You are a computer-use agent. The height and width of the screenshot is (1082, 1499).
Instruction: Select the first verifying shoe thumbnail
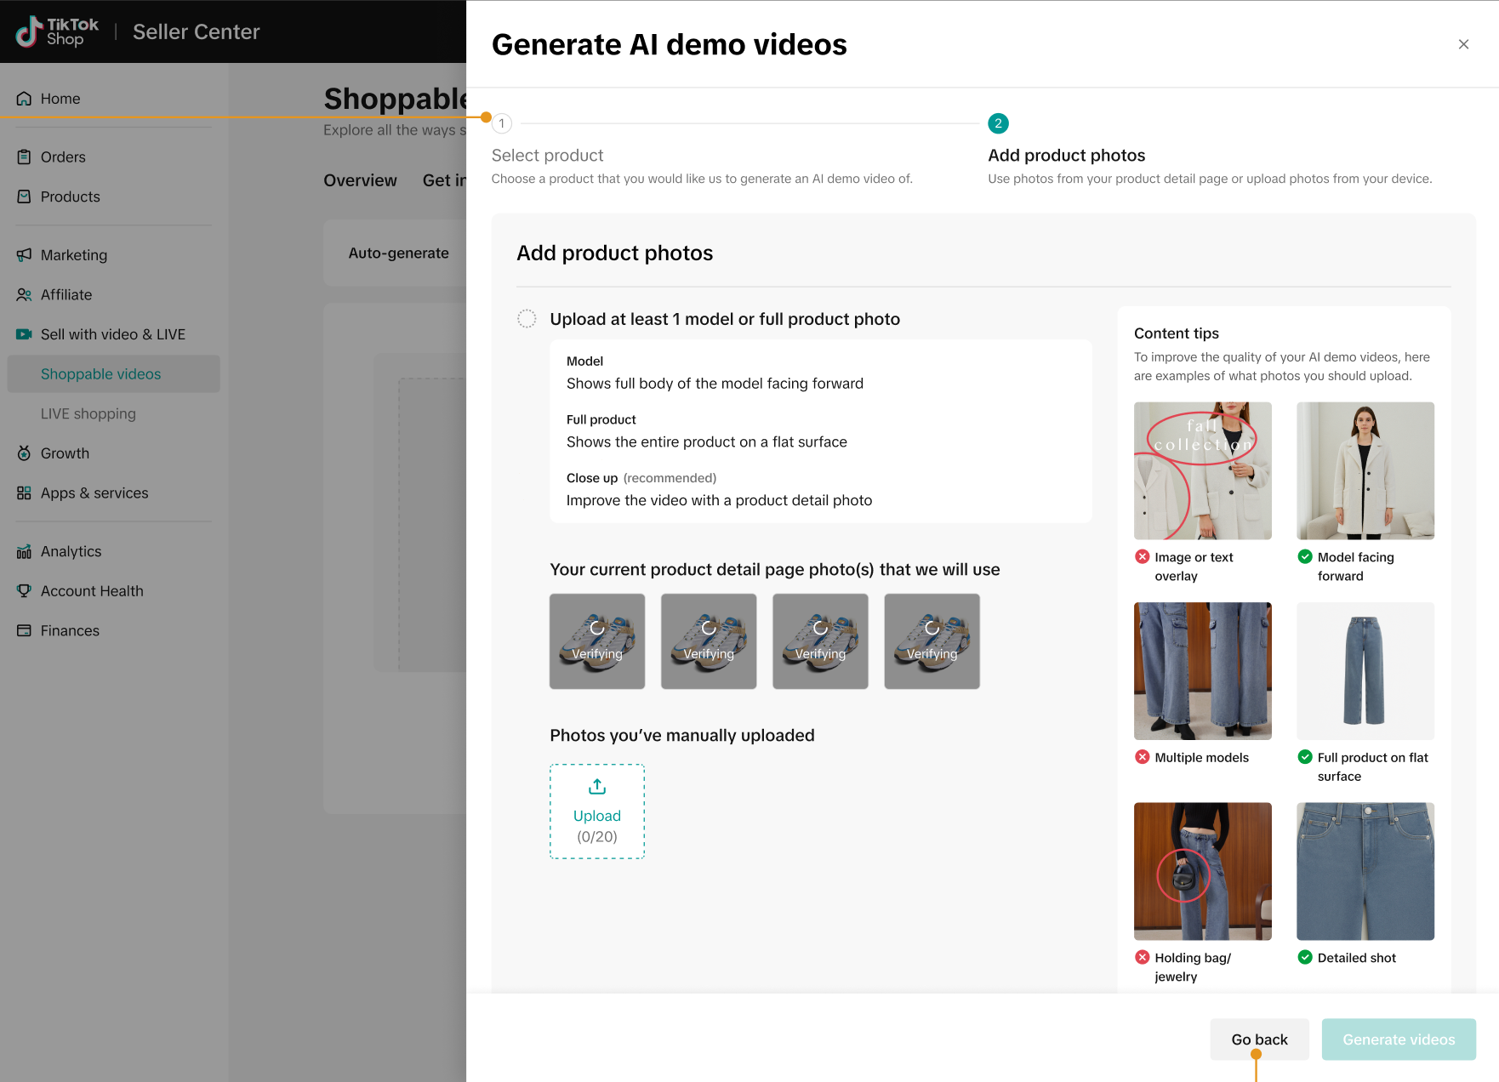click(597, 641)
